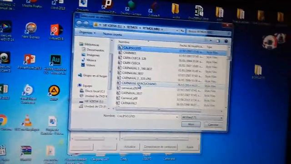The image size is (291, 164).
Task: Open Imágenes library in navigation pane
Action: click(91, 55)
